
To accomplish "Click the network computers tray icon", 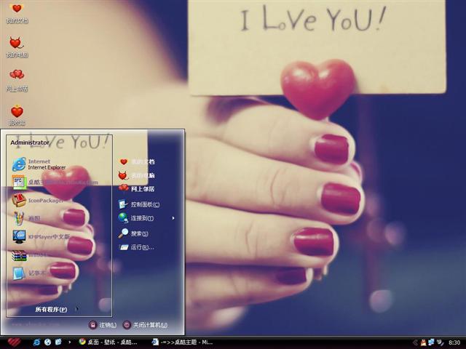I will click(431, 342).
